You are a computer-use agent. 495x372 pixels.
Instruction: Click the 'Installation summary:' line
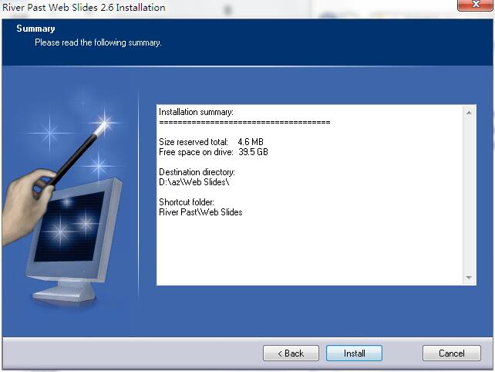point(196,112)
